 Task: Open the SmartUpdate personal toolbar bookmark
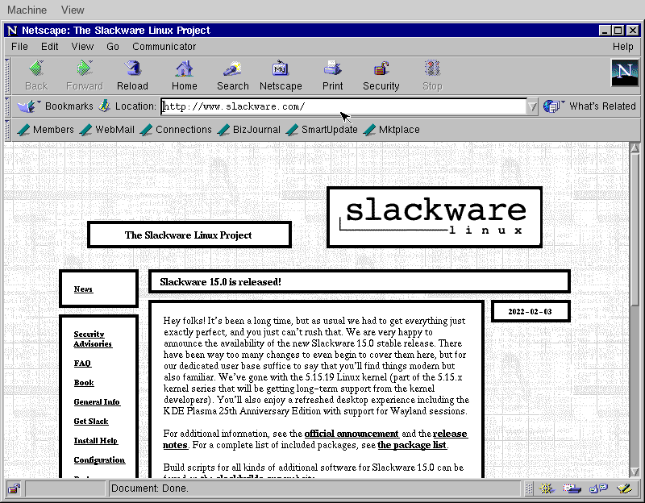point(321,130)
